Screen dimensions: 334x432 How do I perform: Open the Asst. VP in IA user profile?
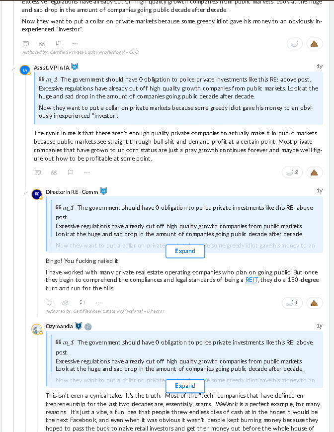52,68
